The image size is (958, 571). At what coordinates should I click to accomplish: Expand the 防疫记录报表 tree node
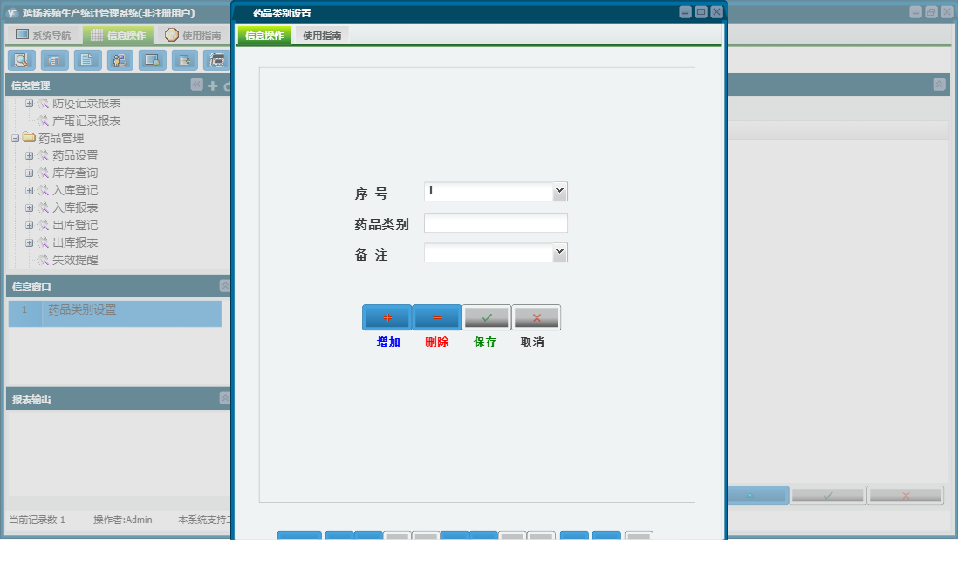pyautogui.click(x=29, y=104)
